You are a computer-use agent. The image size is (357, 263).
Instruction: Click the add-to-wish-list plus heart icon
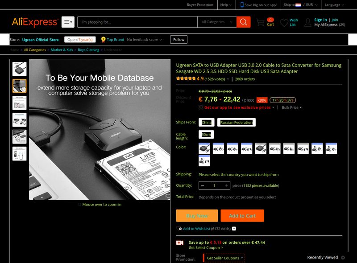pos(179,228)
